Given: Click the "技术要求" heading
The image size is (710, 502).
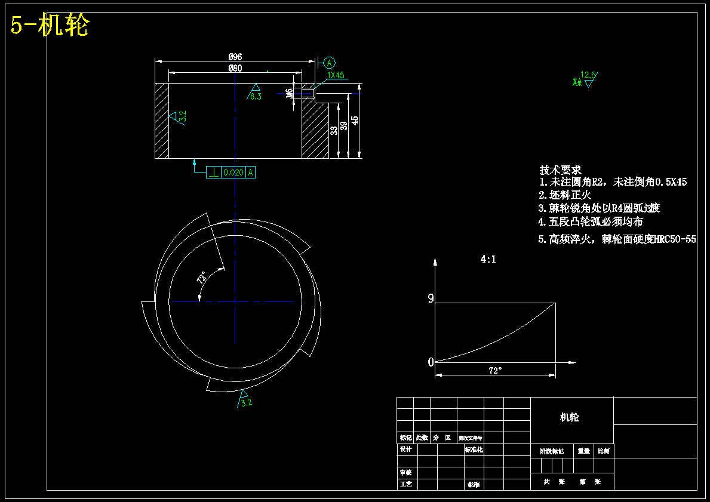Looking at the screenshot, I should point(560,170).
